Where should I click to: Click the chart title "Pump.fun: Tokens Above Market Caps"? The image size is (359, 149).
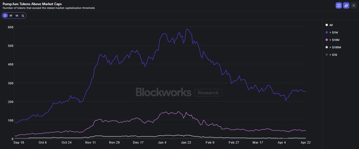point(32,4)
